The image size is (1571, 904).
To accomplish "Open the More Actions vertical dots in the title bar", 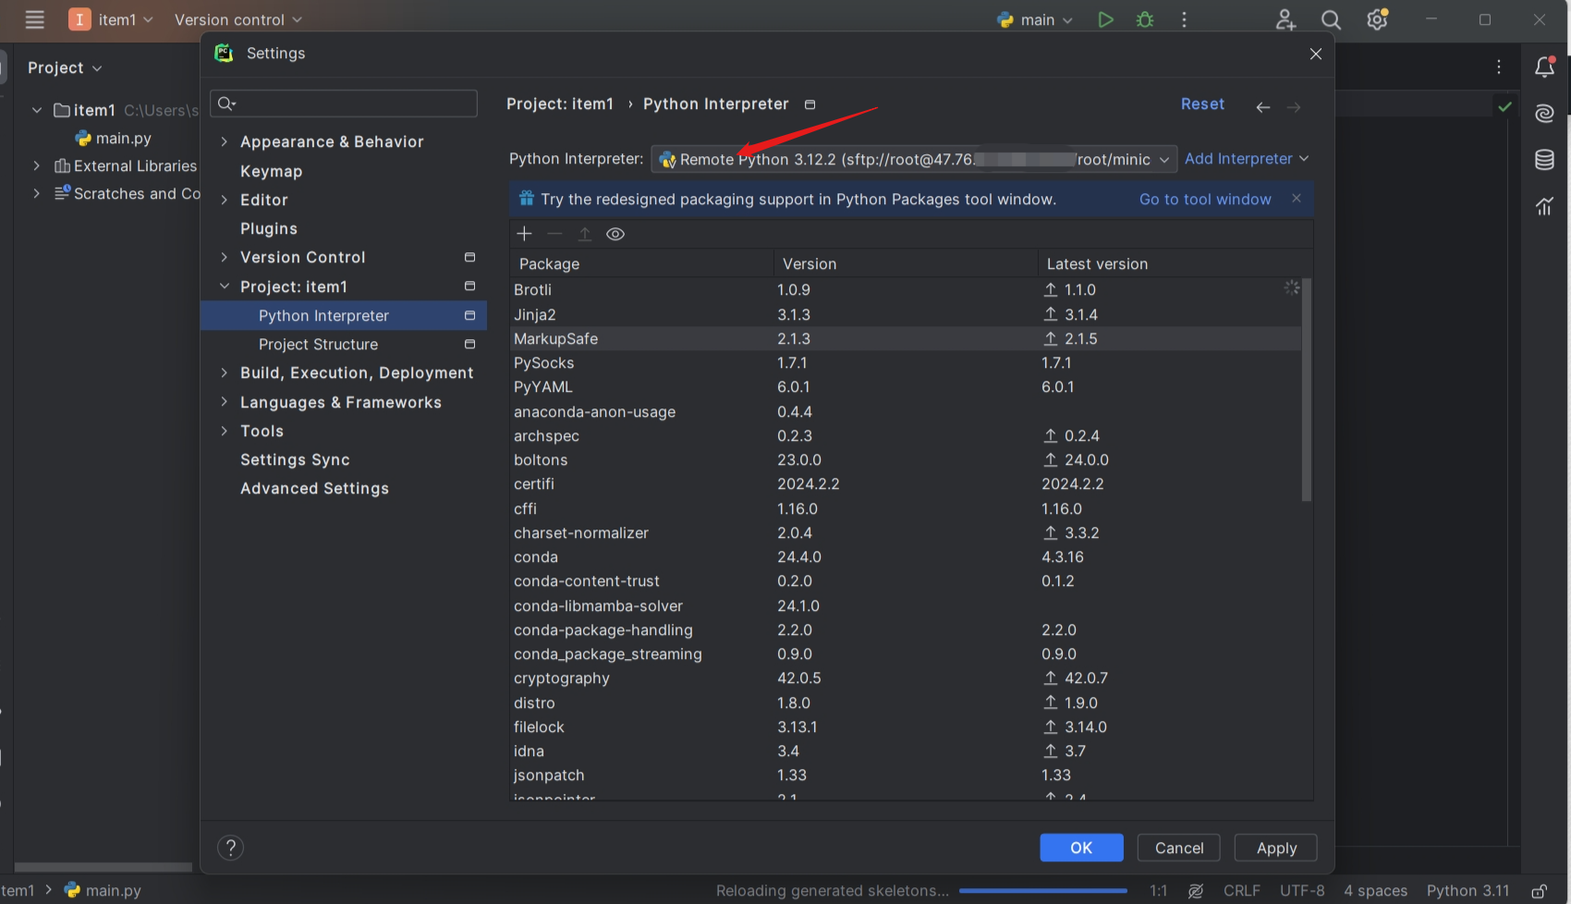I will (1184, 19).
